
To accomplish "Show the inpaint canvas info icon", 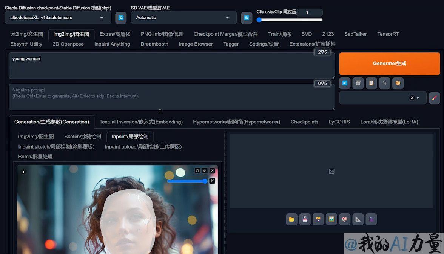I will click(23, 172).
